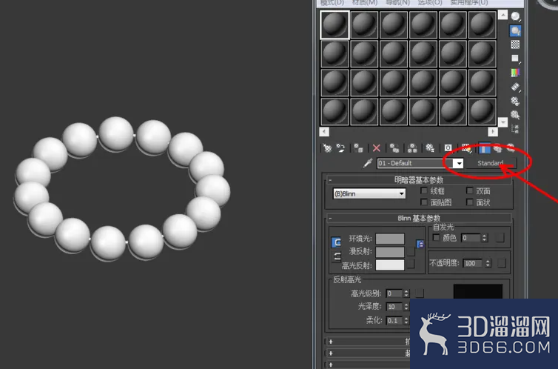This screenshot has height=369, width=558.
Task: Click the Select by Material icon
Action: pyautogui.click(x=515, y=115)
